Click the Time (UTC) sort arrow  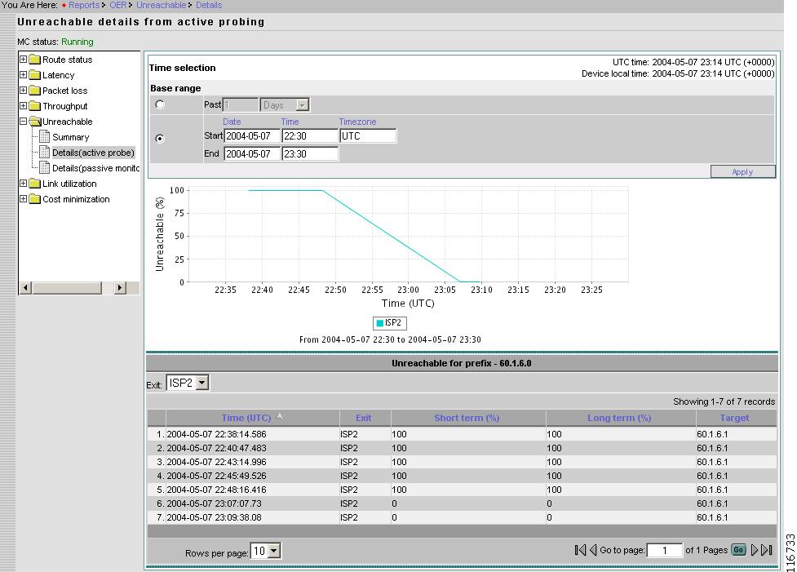click(280, 417)
